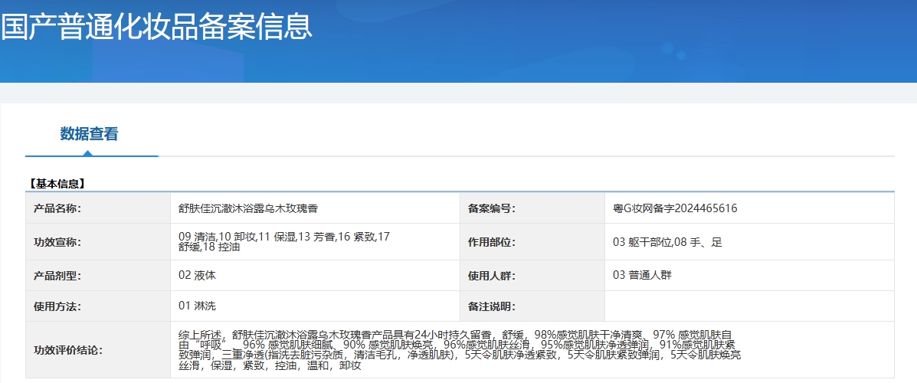917x383 pixels.
Task: Select the 01 淋洗 usage method value
Action: pos(197,306)
